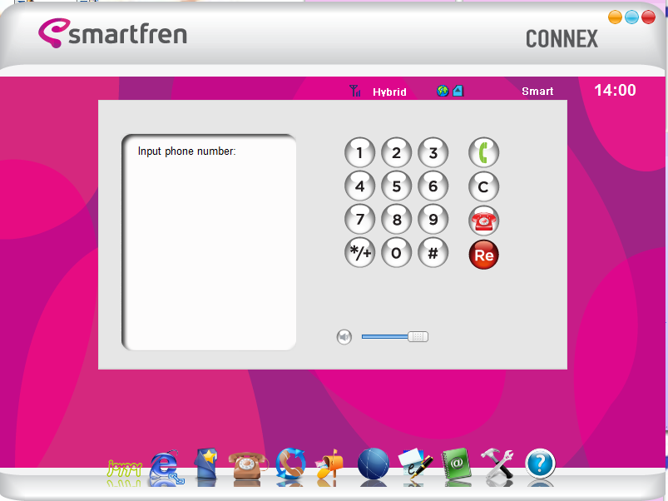Tap the 0 key on the keypad
Screen dimensions: 668x501
click(x=396, y=253)
